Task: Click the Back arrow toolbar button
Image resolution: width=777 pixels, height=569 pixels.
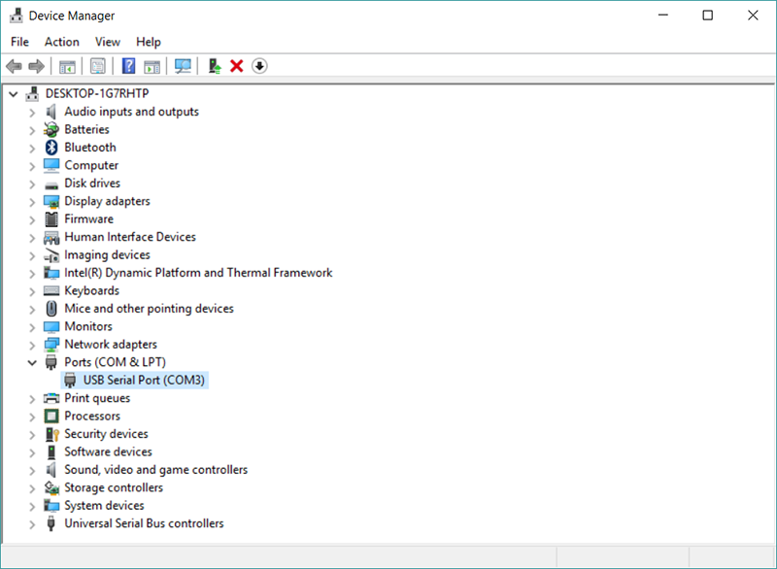Action: (14, 66)
